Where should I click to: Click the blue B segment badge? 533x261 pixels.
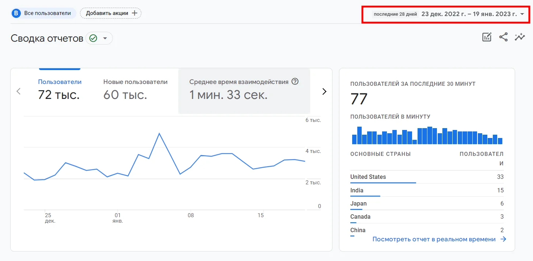point(16,13)
